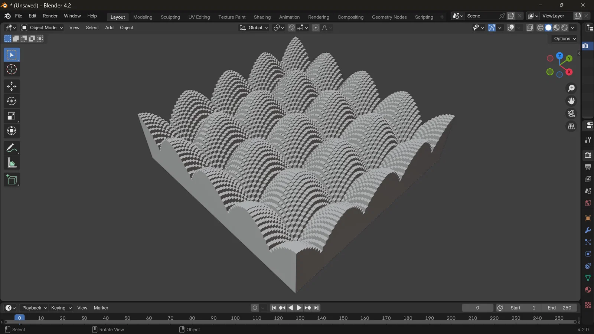Toggle auto keying record button

point(255,308)
